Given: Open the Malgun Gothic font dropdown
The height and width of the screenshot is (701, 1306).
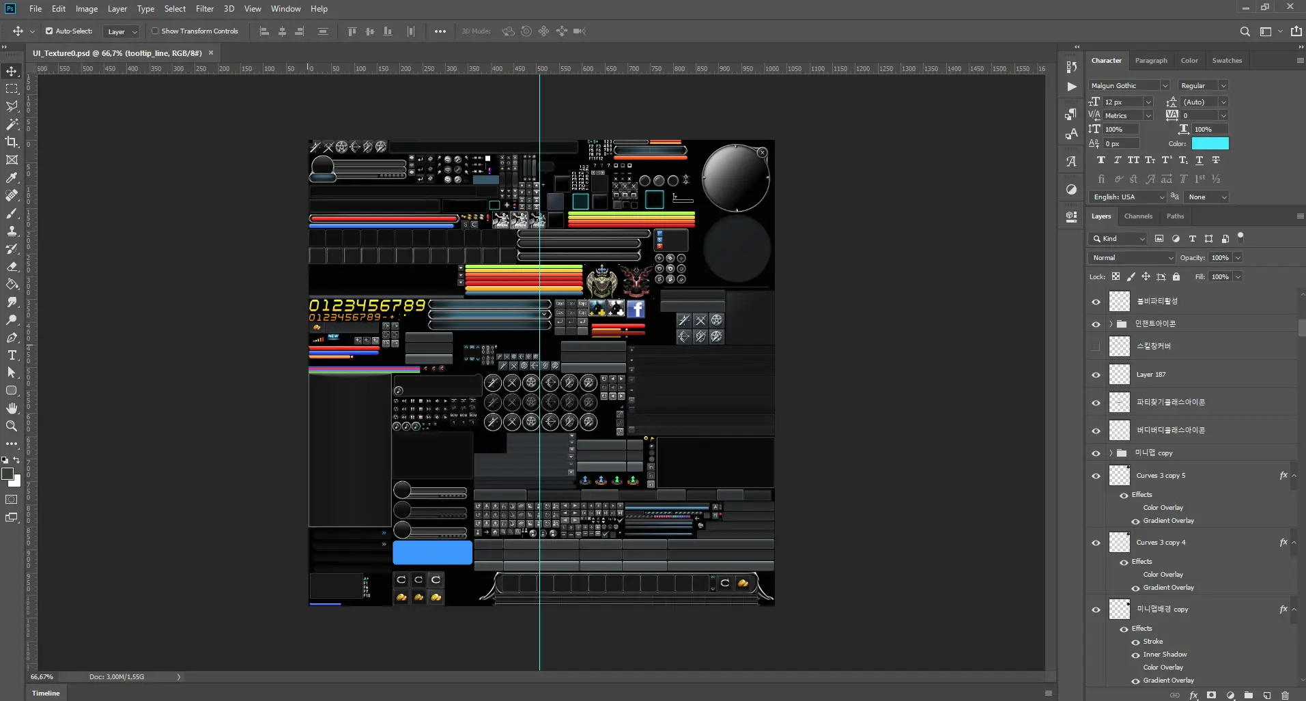Looking at the screenshot, I should click(x=1129, y=85).
